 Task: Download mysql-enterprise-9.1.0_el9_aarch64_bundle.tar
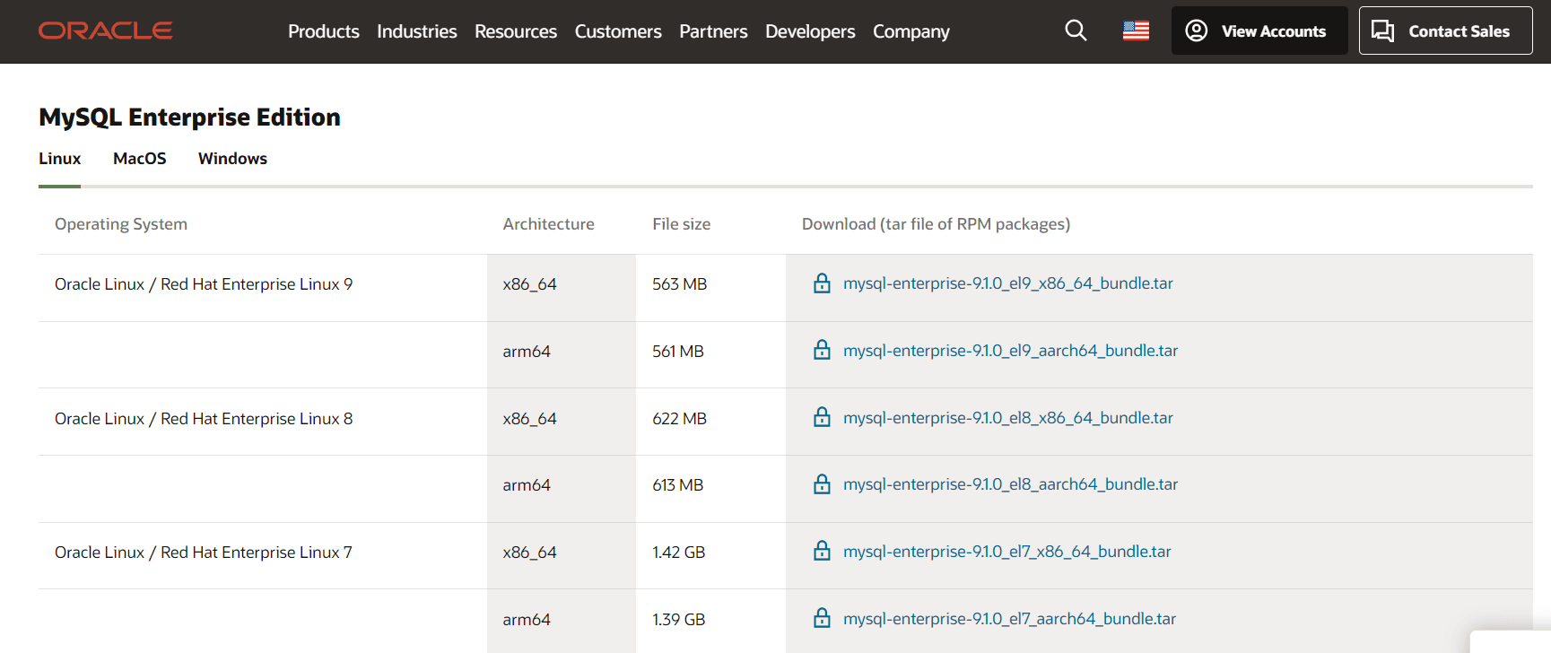[x=1011, y=351]
